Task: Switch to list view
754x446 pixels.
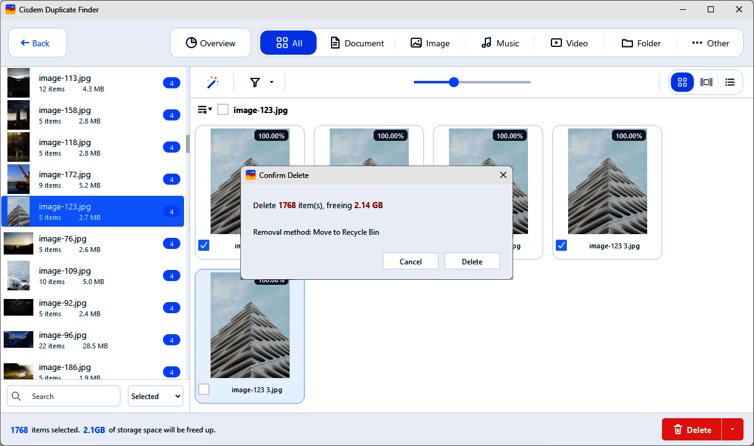Action: pos(730,82)
